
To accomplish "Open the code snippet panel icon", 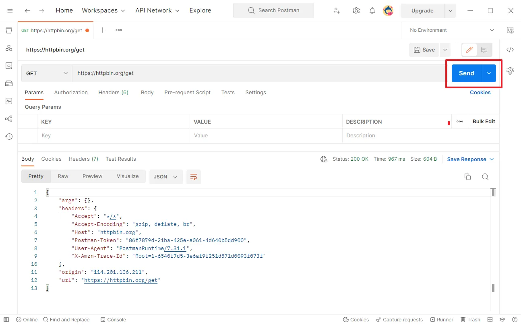I will pos(510,50).
